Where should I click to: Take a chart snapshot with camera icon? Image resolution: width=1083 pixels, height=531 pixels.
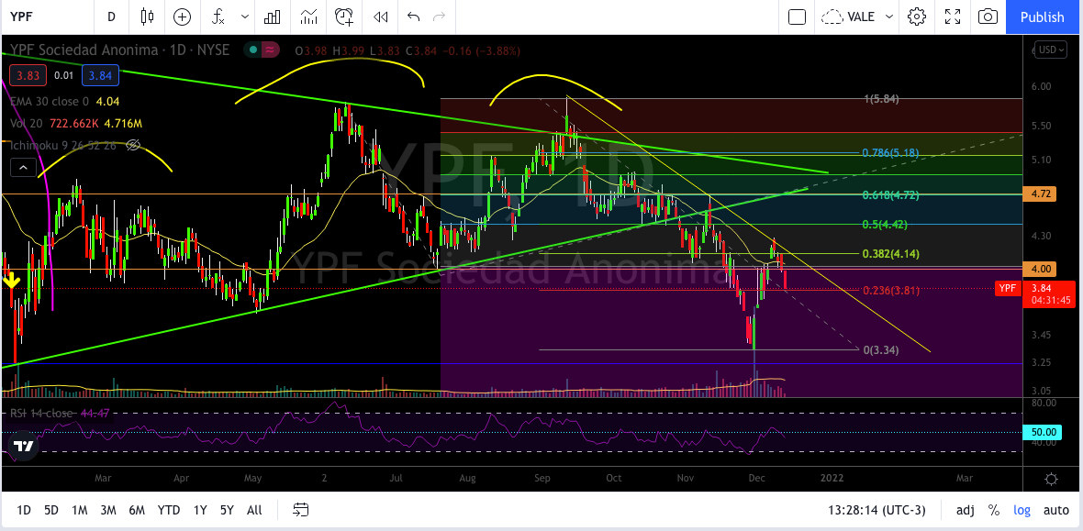[988, 17]
